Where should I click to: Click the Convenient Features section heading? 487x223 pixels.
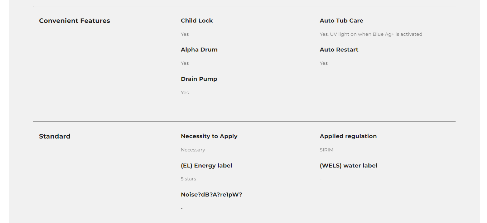tap(74, 21)
